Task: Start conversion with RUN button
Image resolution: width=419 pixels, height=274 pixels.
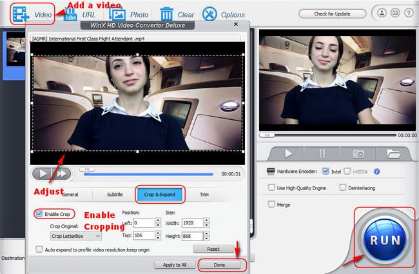Action: tap(385, 240)
